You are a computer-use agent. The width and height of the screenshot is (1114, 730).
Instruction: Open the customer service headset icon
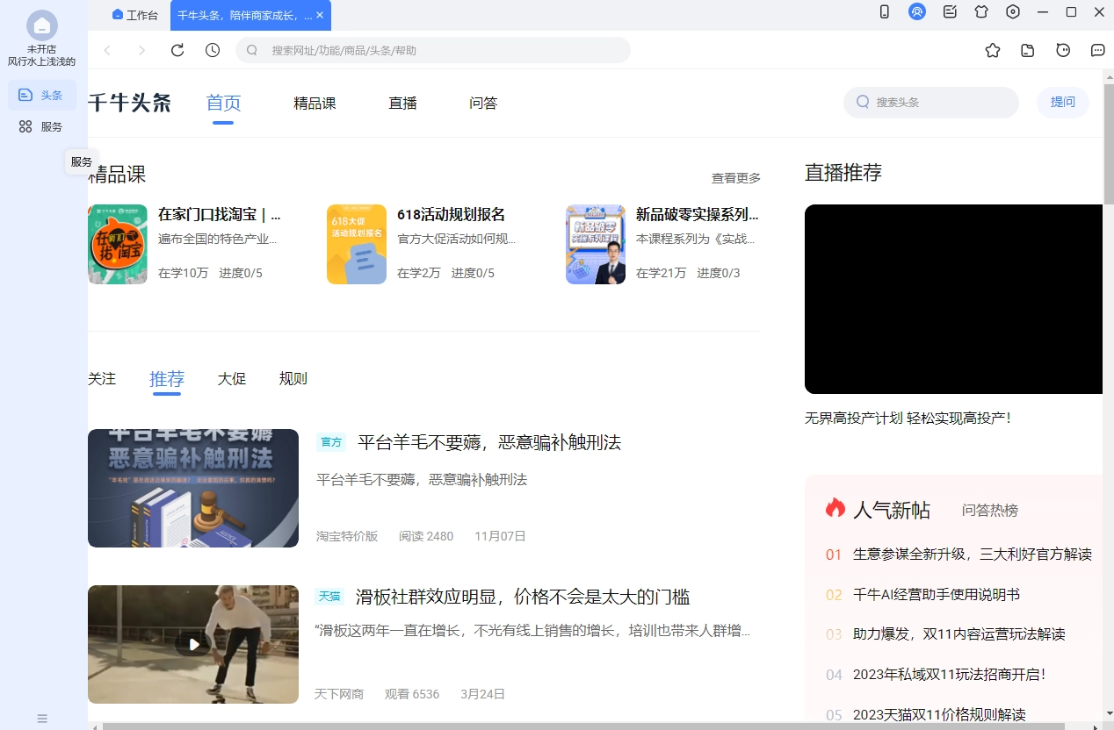coord(917,12)
